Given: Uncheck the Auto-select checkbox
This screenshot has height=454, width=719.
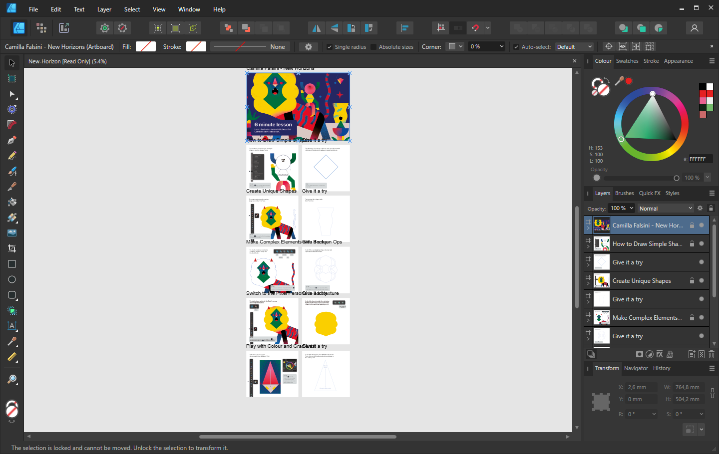Looking at the screenshot, I should pos(516,47).
